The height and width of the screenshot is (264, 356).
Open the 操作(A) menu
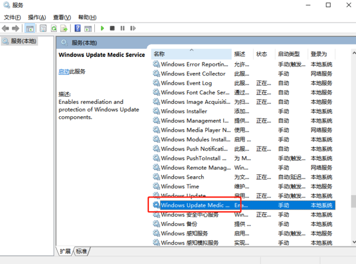point(37,17)
